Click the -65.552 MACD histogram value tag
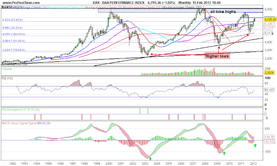 (x=270, y=142)
